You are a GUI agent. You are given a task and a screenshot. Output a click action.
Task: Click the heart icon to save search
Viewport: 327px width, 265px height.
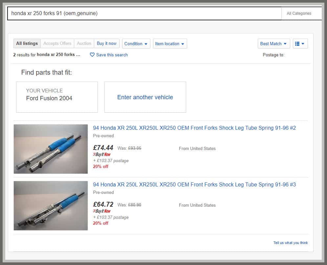(92, 55)
